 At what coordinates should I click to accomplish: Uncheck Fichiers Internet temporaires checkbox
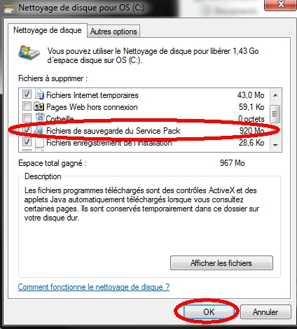click(27, 94)
